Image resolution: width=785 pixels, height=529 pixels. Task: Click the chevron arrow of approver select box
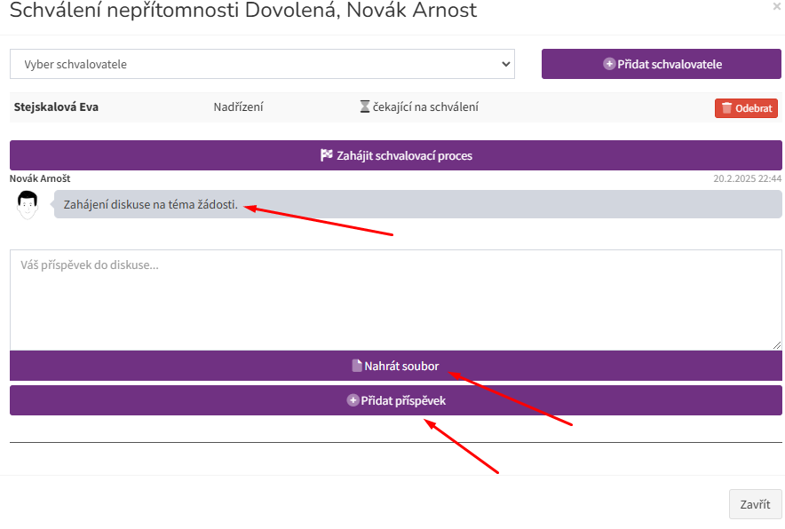(506, 64)
